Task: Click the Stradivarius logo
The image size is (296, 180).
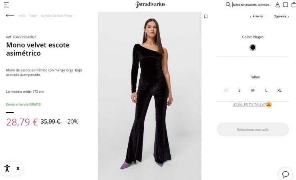Action: coord(150,4)
